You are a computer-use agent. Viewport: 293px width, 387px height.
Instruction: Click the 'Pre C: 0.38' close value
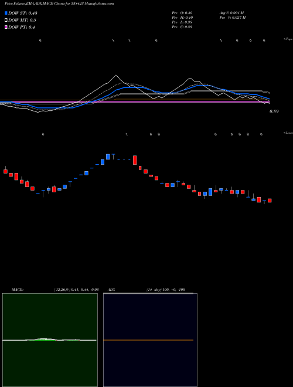point(182,27)
